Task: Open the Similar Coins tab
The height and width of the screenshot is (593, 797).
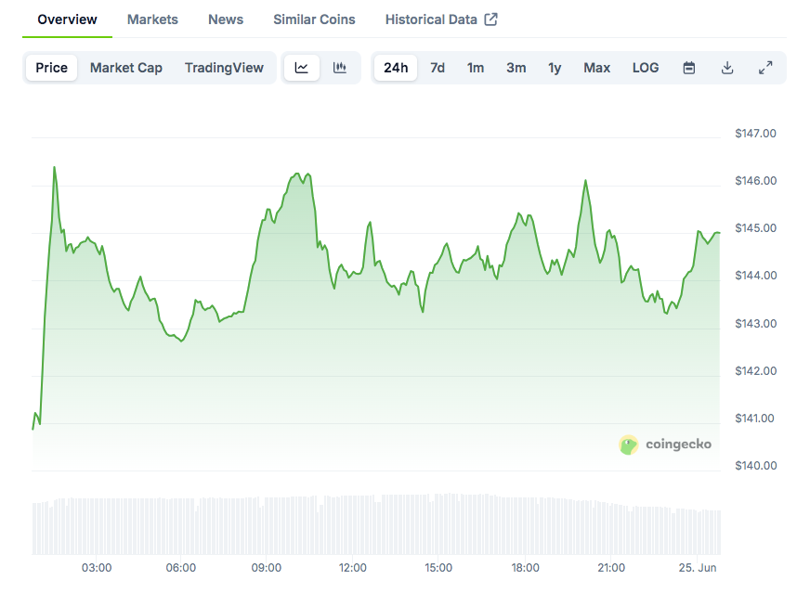Action: (314, 19)
